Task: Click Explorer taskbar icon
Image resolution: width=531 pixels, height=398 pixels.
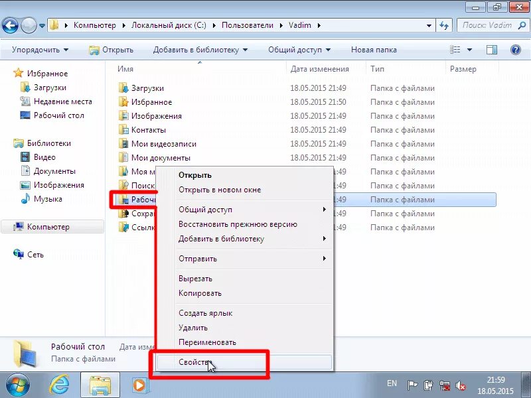Action: [100, 385]
